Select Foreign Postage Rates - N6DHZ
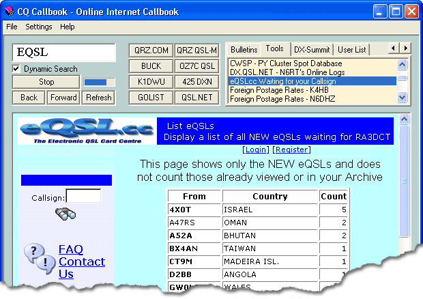 coord(312,99)
